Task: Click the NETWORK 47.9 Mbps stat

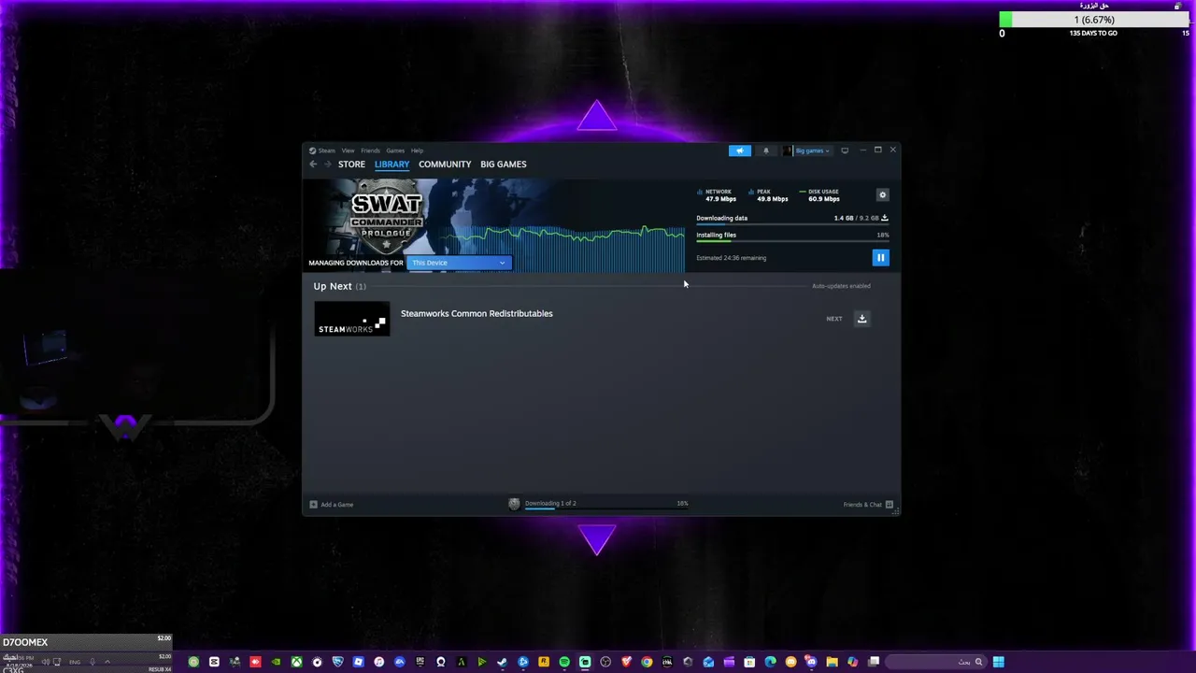Action: point(717,195)
